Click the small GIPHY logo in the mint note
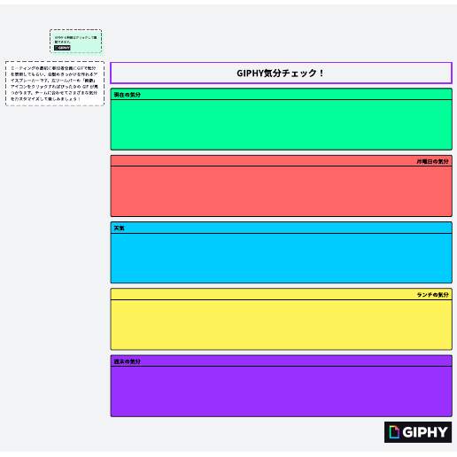This screenshot has height=457, width=457. pos(62,48)
